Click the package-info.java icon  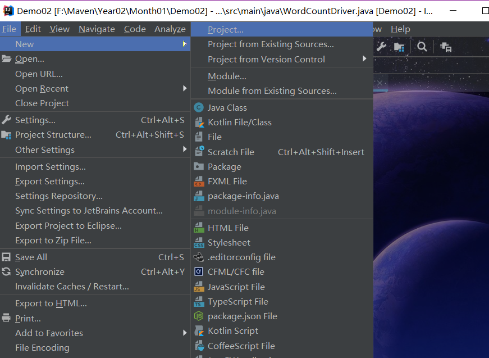click(x=199, y=196)
